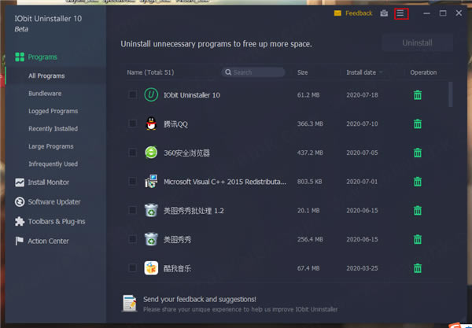Click trash icon for 酷我音乐 row
The height and width of the screenshot is (328, 472).
[418, 268]
